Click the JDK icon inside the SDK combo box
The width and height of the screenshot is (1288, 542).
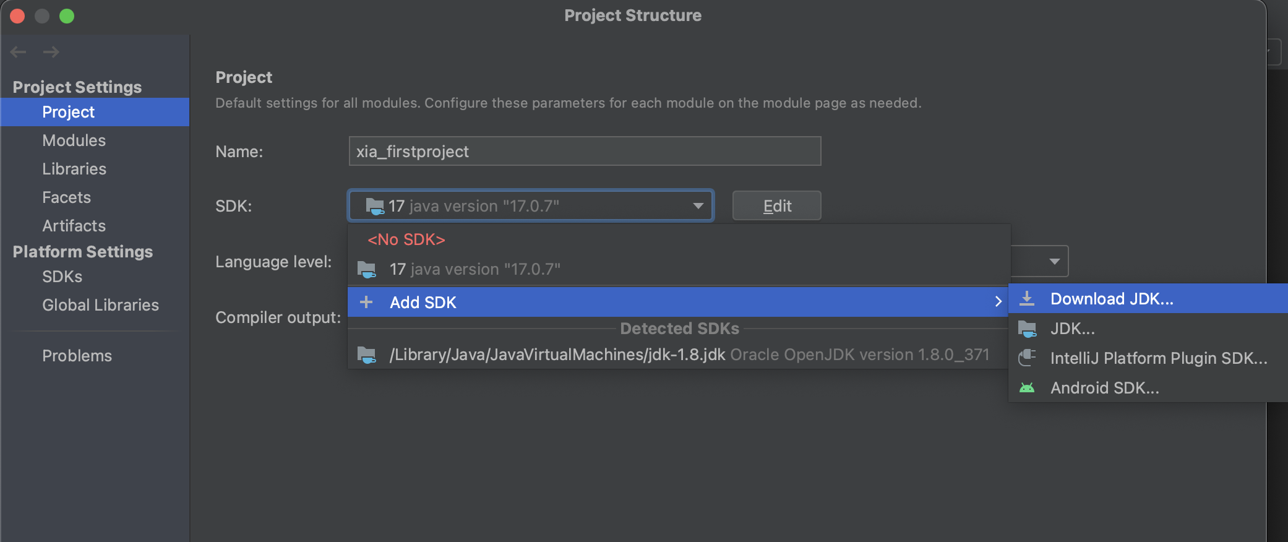point(375,206)
